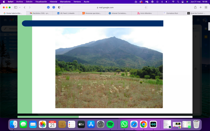The image size is (210, 131).
Task: Open Contacts from the Dock
Action: (x=62, y=124)
